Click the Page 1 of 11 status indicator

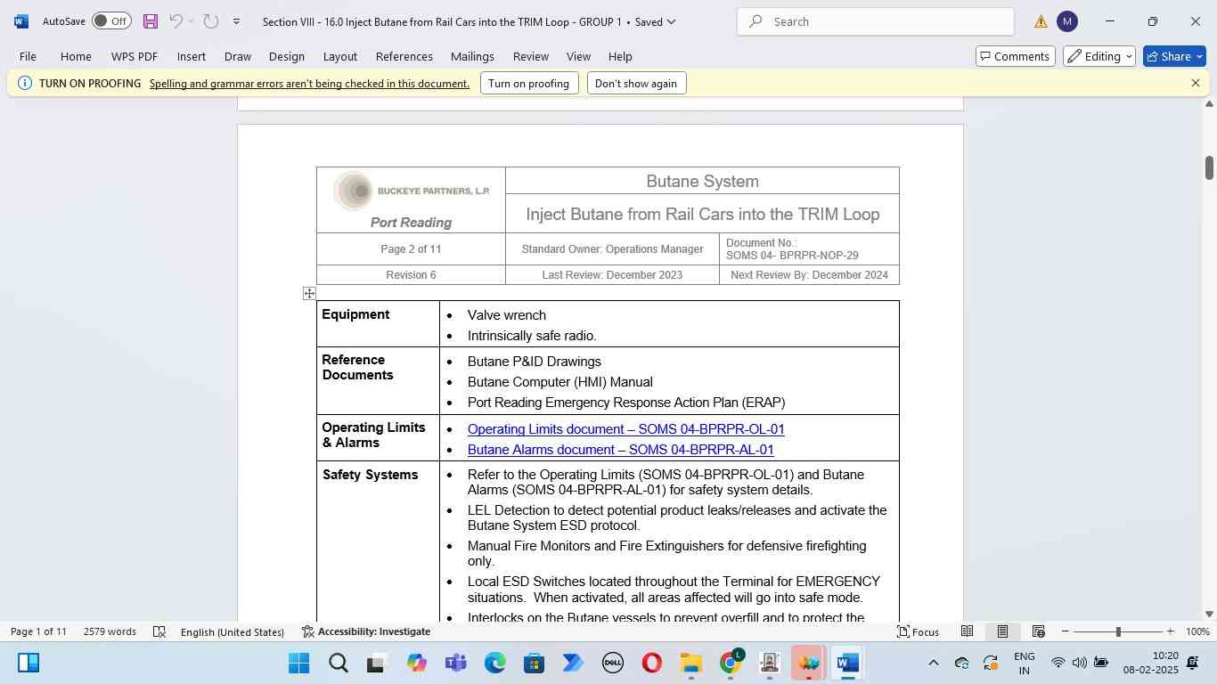[38, 631]
